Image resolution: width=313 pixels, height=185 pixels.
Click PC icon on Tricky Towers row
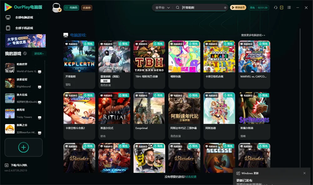point(39,117)
